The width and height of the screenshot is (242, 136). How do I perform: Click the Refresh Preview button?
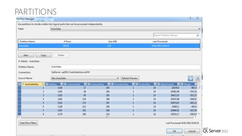point(130,78)
